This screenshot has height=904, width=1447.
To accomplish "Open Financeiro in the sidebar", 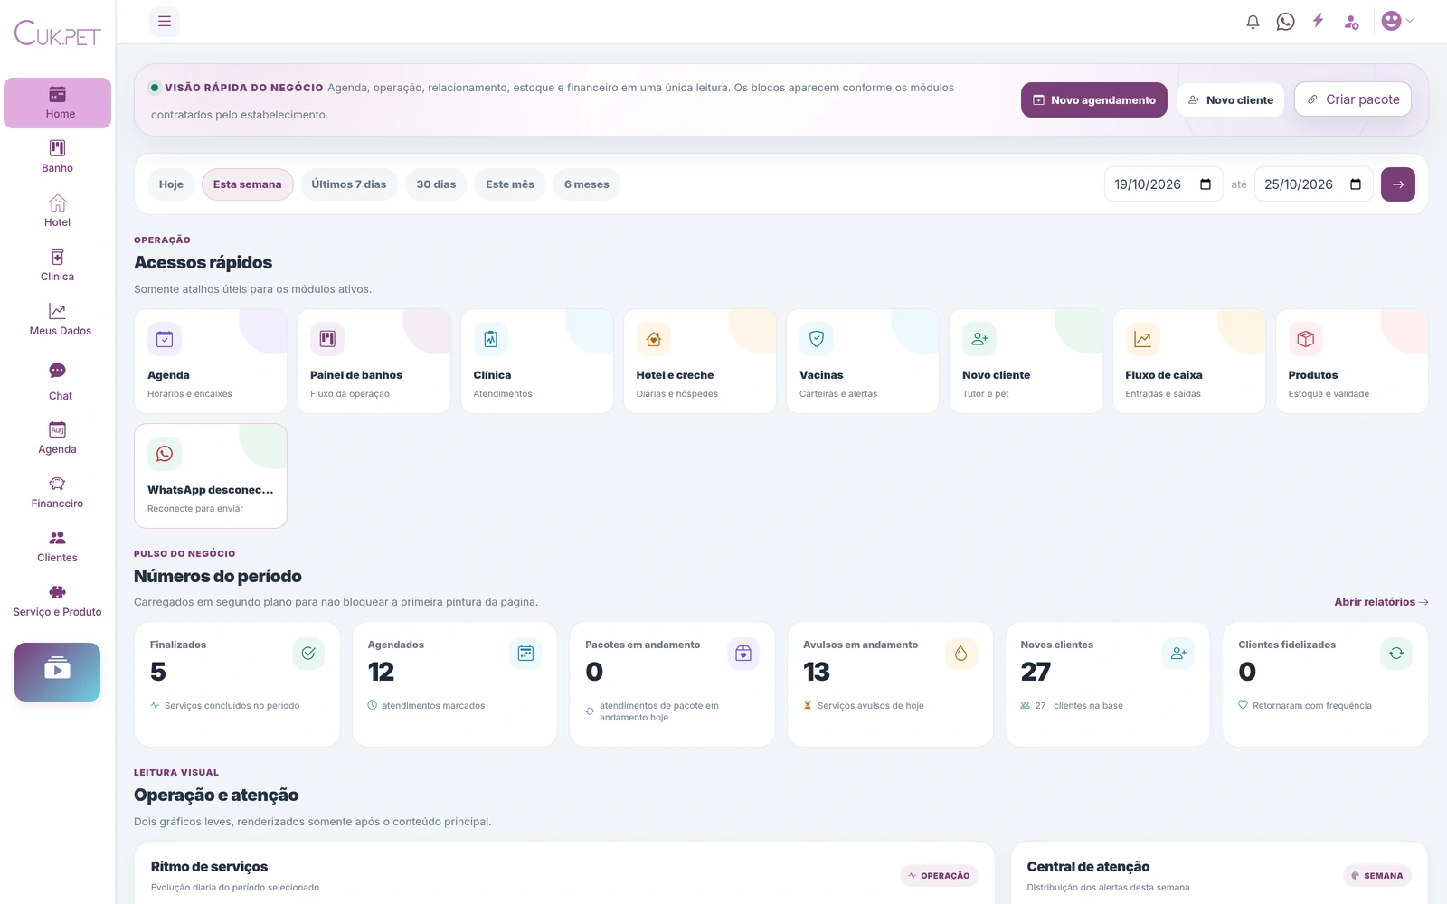I will pyautogui.click(x=57, y=492).
